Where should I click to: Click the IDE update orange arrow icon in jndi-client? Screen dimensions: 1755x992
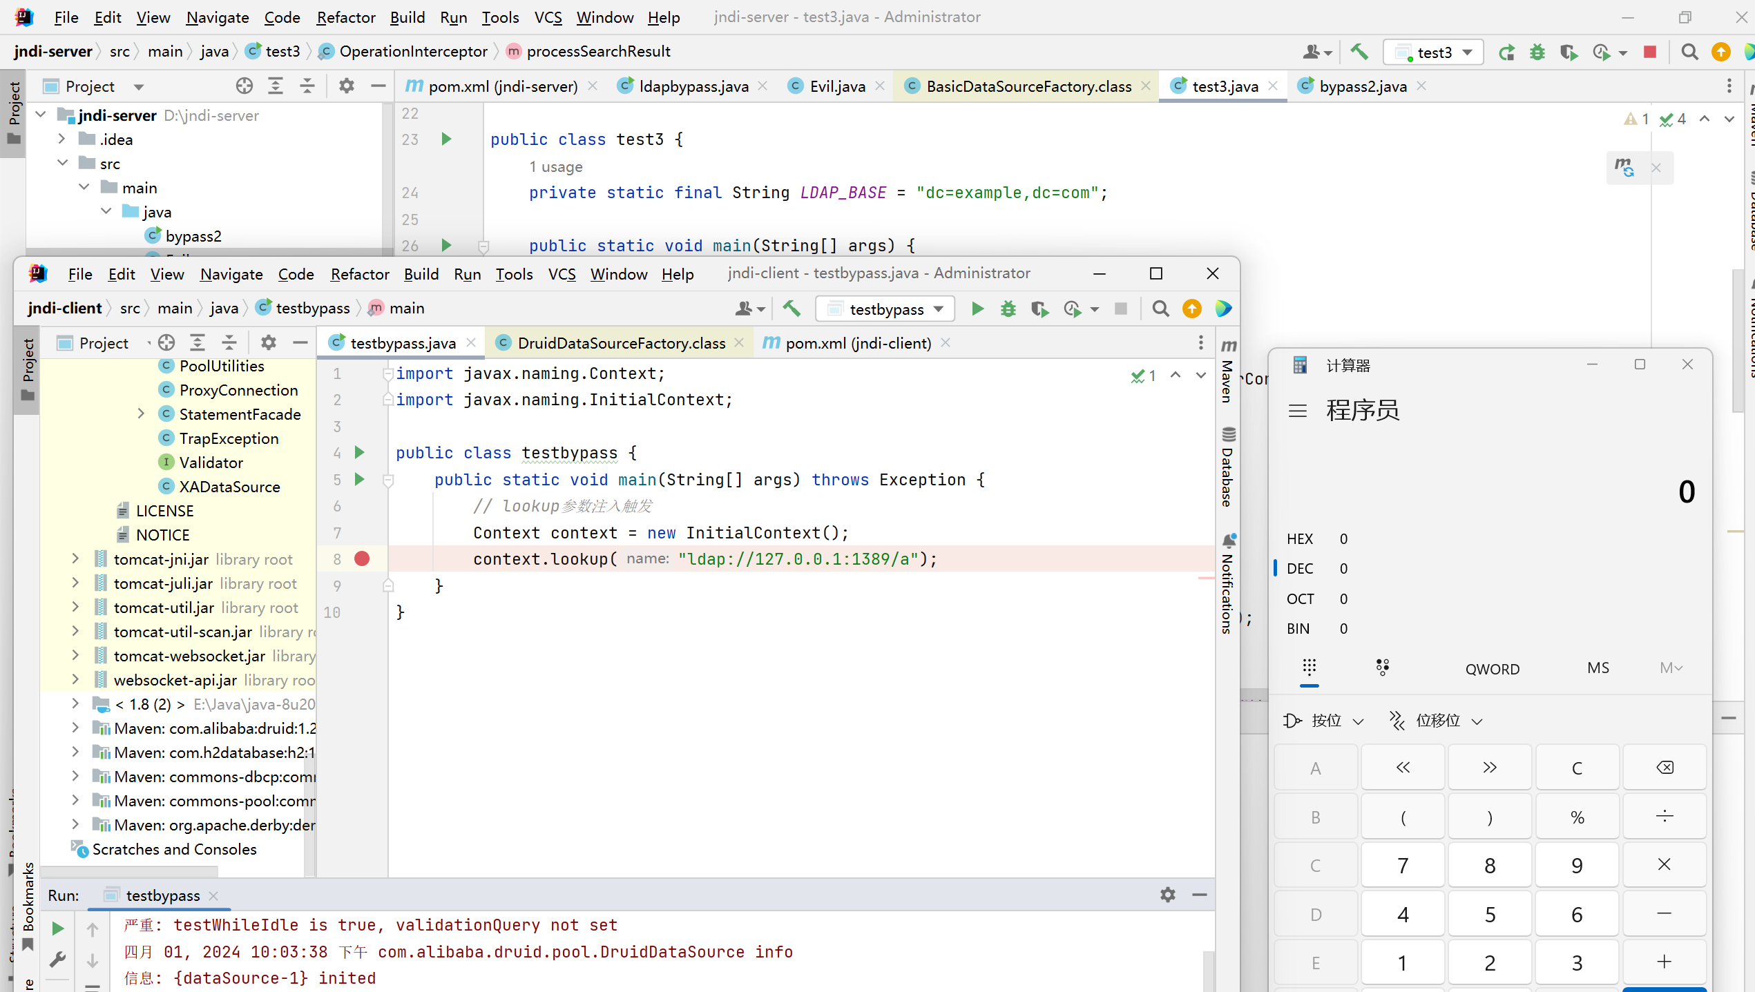[1192, 309]
